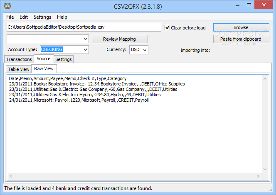This screenshot has width=276, height=195.
Task: Open the Edit menu
Action: click(x=24, y=17)
